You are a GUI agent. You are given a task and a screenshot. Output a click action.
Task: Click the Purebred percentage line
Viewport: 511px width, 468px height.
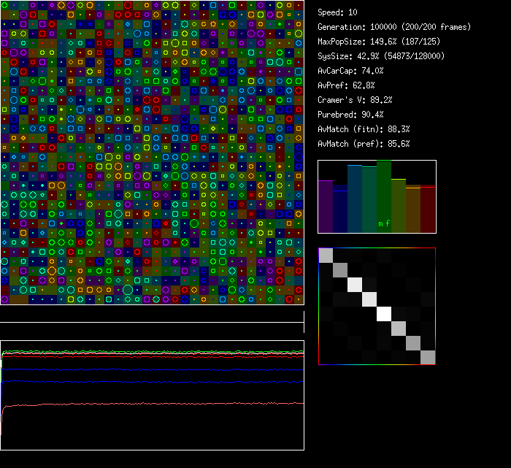tap(351, 115)
